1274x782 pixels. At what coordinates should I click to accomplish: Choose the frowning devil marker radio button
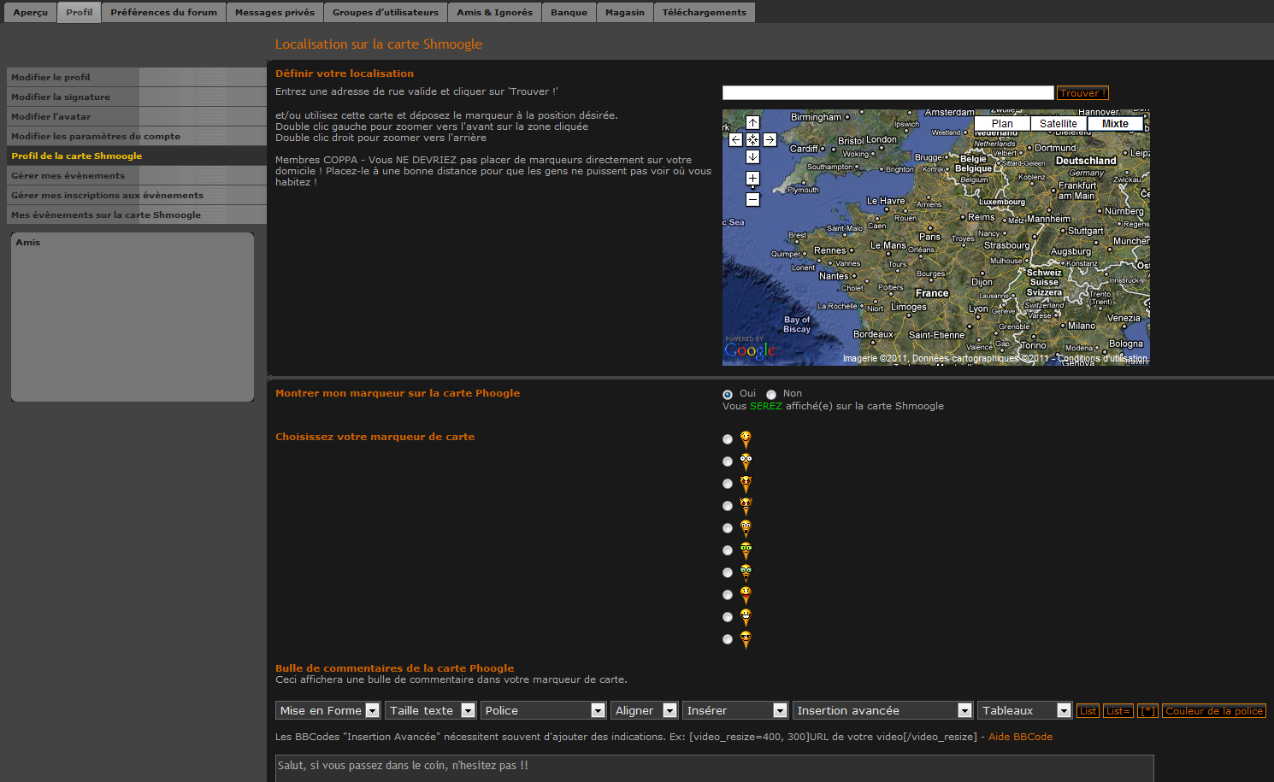728,484
